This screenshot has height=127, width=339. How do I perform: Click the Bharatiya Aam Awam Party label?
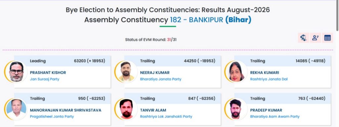tap(275, 117)
